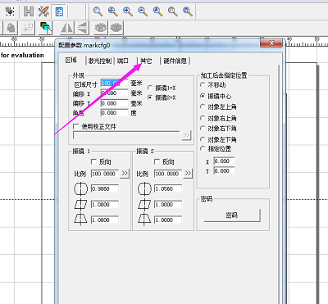Open the >> correction file browse button
This screenshot has width=328, height=304.
[x=186, y=135]
